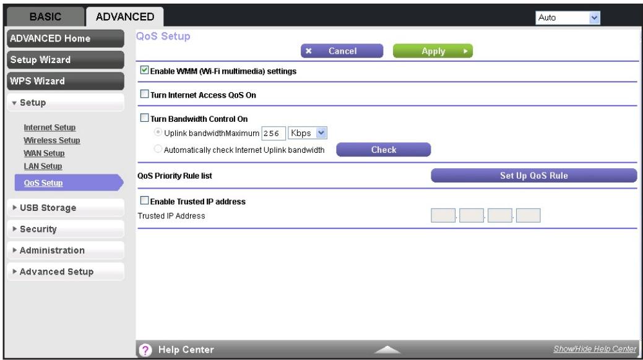Click the first Trusted IP octet field

[x=443, y=216]
